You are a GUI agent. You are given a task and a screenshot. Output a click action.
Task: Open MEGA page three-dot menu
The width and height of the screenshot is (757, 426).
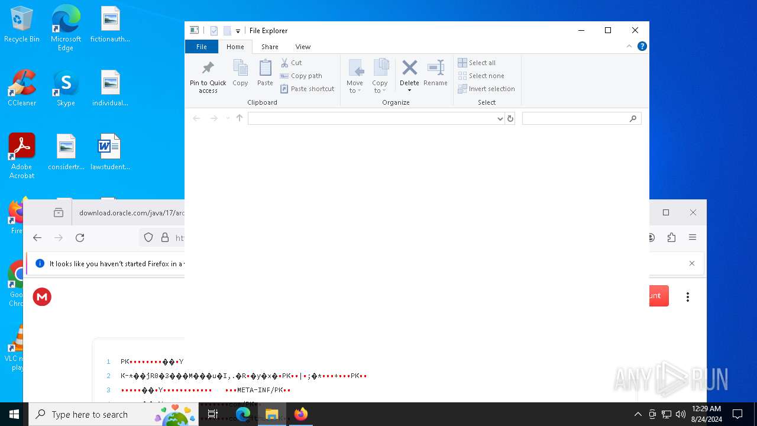coord(687,297)
